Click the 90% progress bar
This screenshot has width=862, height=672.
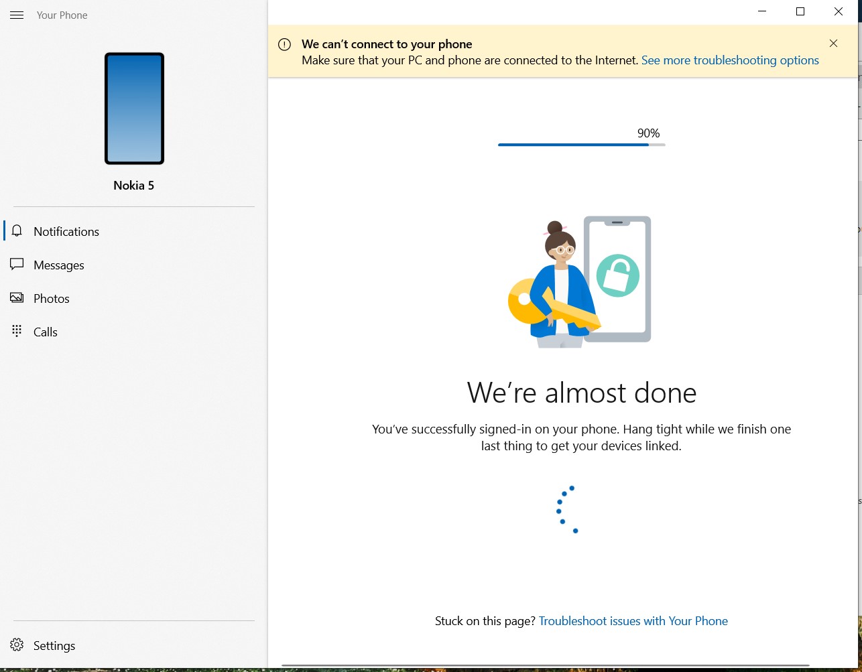(x=582, y=145)
